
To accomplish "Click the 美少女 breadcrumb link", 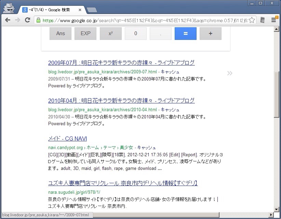I will [126, 147].
